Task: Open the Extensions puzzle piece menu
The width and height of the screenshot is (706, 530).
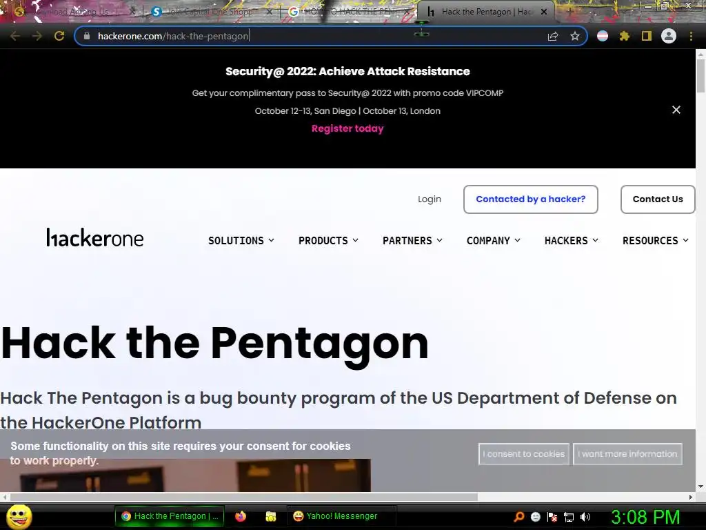Action: tap(625, 36)
